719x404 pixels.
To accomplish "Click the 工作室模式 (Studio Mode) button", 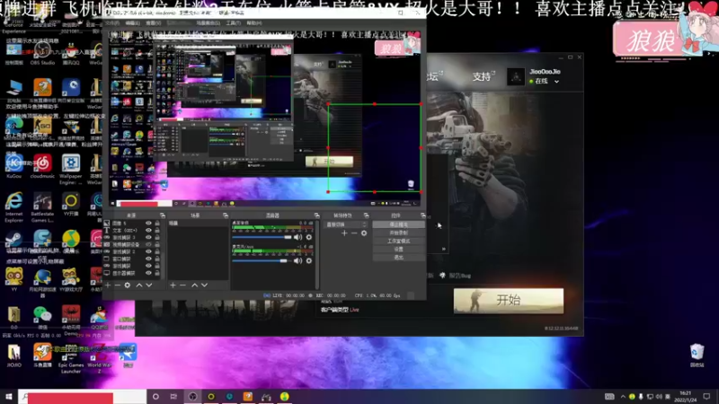I will pyautogui.click(x=398, y=241).
